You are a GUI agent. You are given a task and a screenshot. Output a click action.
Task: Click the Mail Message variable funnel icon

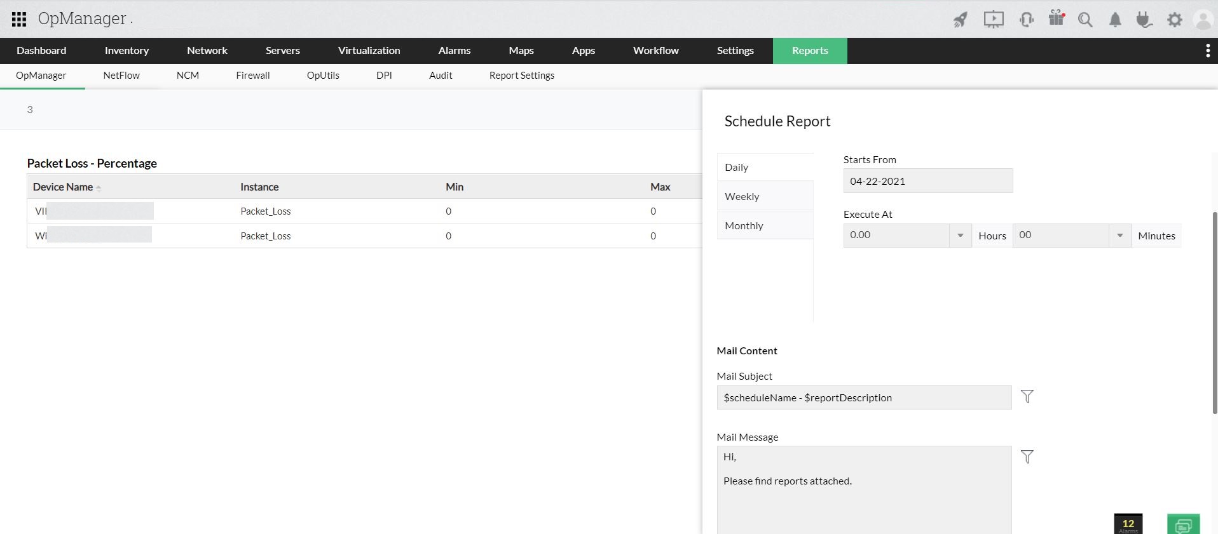point(1027,457)
